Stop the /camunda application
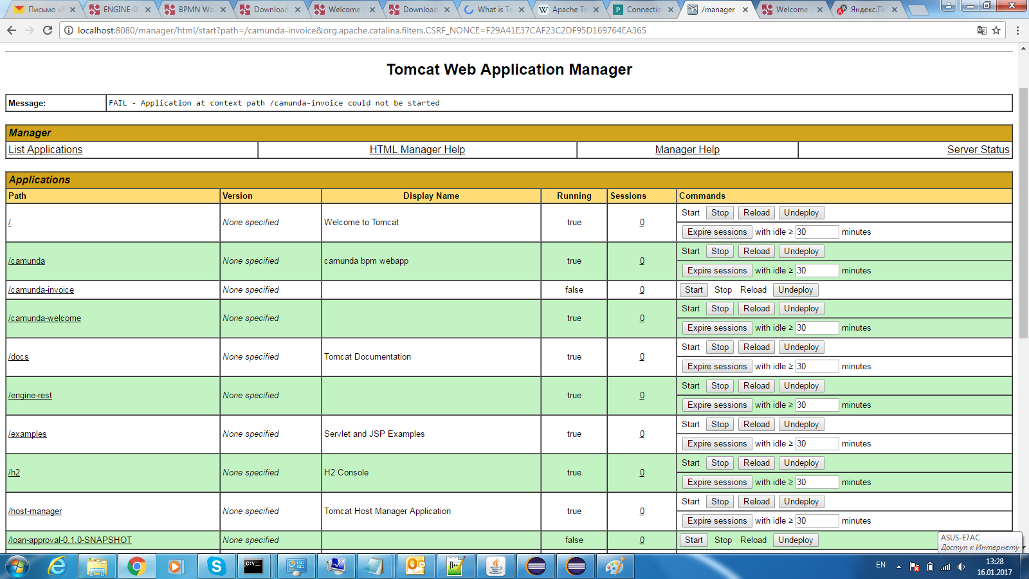Screen dimensions: 1029x579 pos(720,252)
